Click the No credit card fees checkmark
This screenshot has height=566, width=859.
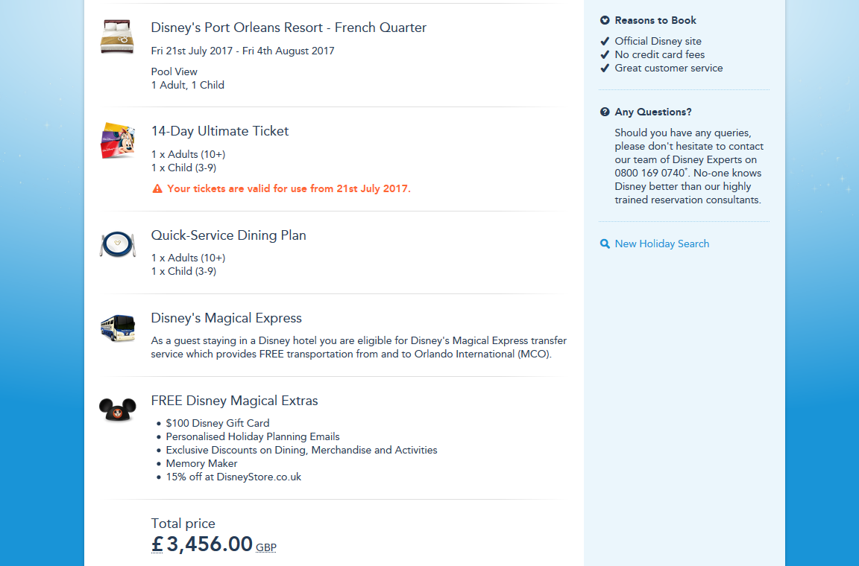click(605, 54)
